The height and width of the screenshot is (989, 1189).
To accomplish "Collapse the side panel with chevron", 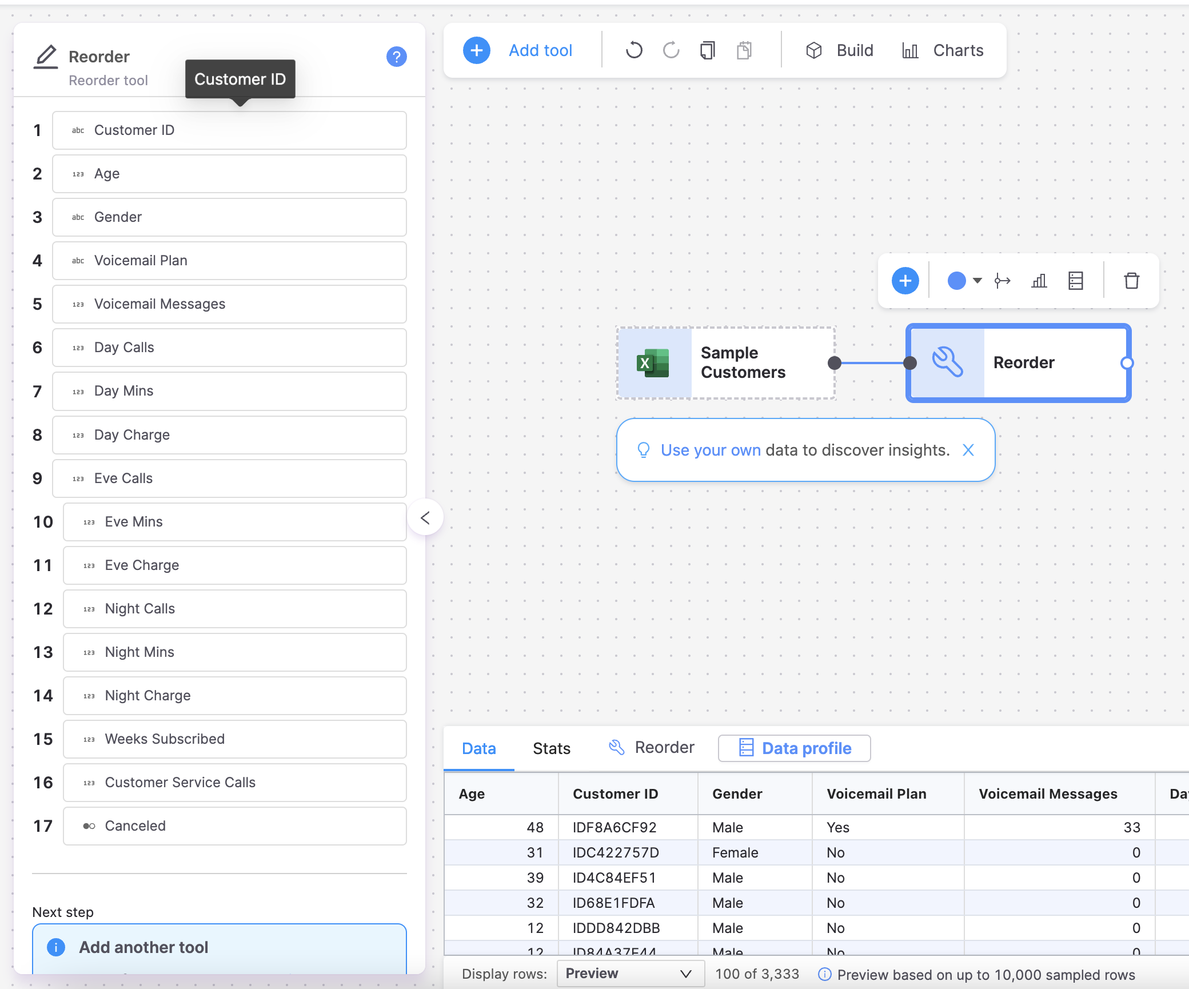I will [425, 518].
